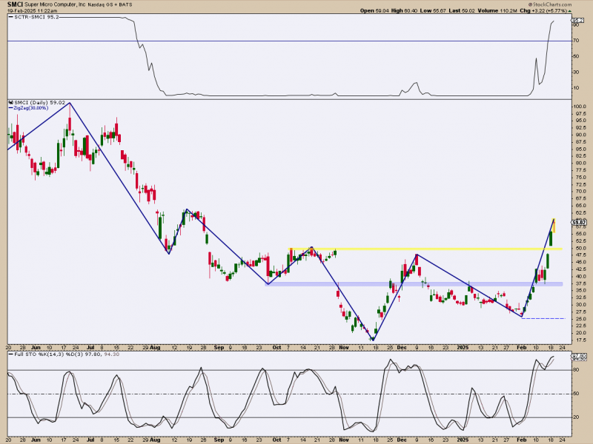Image resolution: width=593 pixels, height=444 pixels.
Task: Click the 80 label on the stochastic scale
Action: coord(576,370)
